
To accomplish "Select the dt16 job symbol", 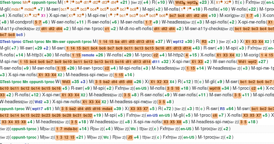I will [x=97, y=109].
